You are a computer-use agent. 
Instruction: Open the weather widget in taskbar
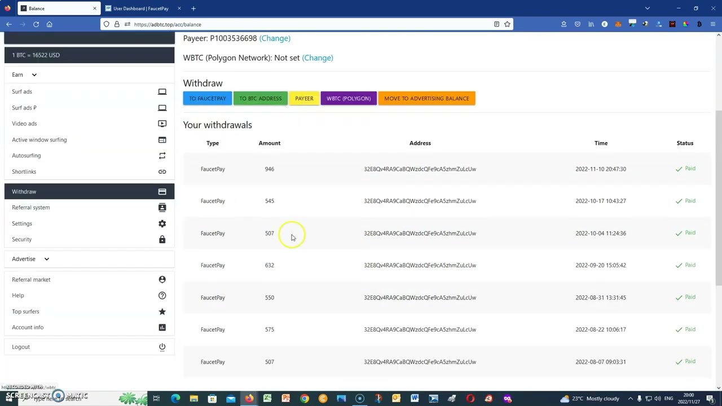point(589,399)
